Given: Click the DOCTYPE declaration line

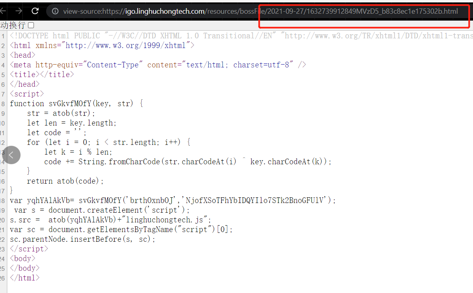Looking at the screenshot, I should (x=241, y=36).
